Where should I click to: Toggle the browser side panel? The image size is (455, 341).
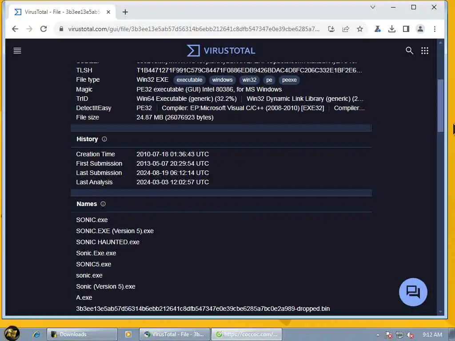(406, 29)
